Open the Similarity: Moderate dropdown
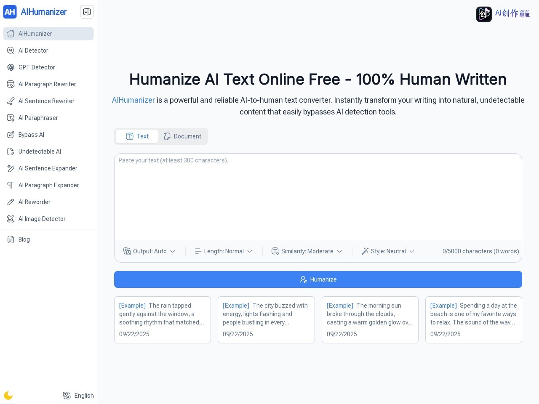539x404 pixels. [307, 251]
